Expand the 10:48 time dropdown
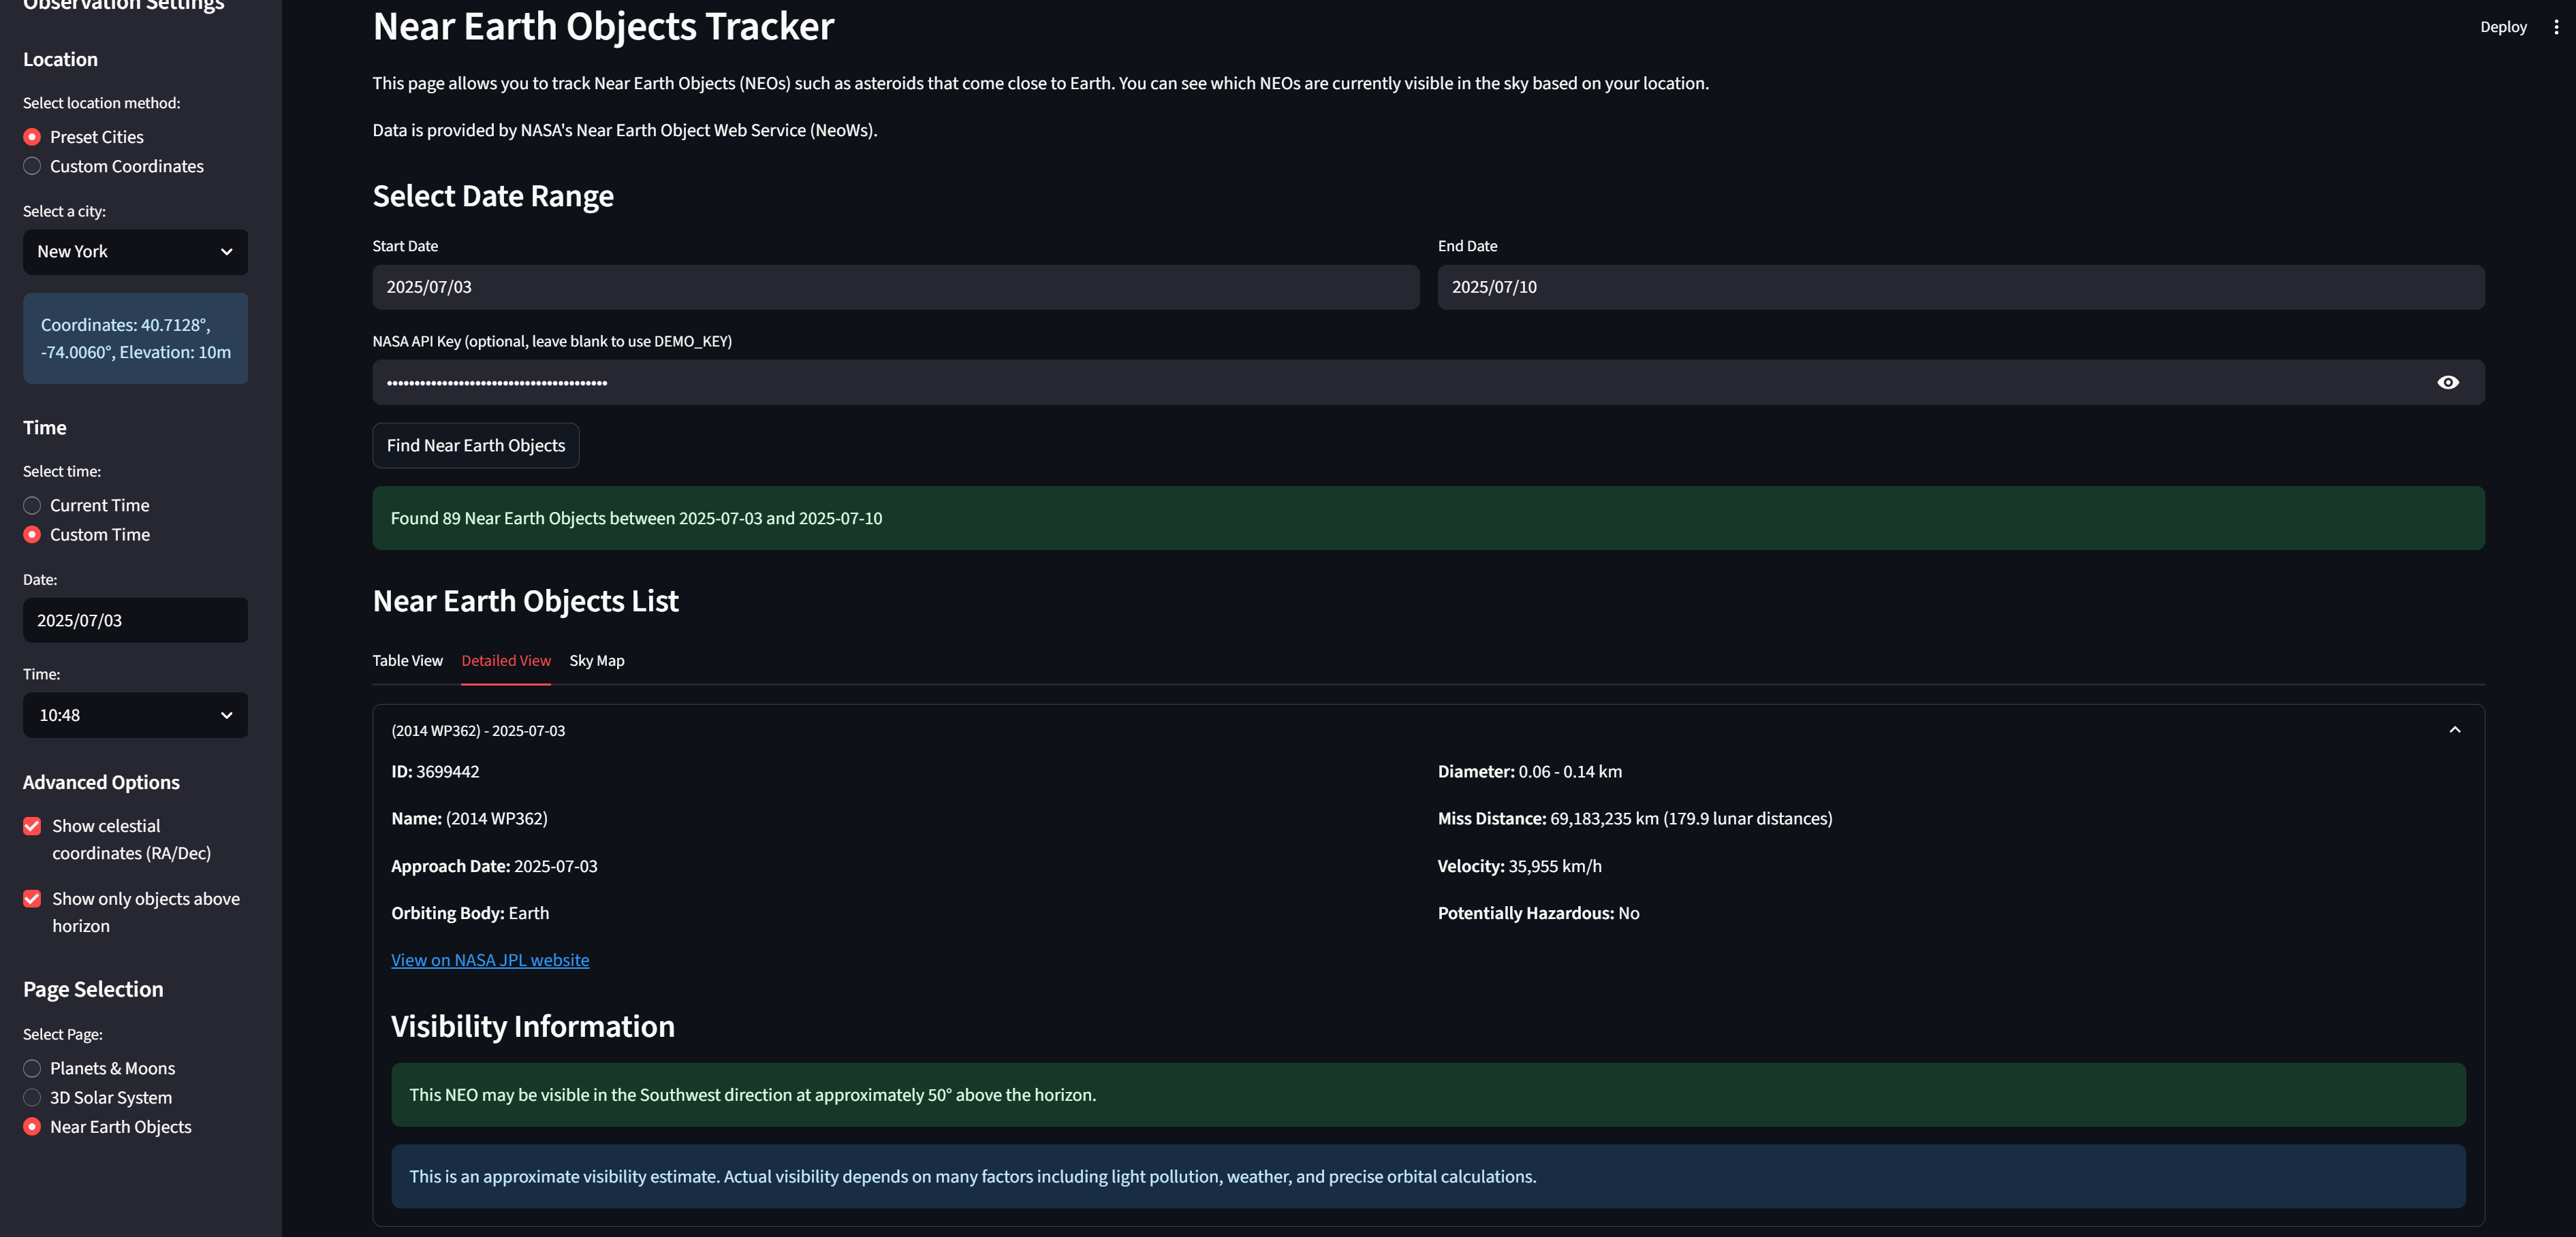Screen dimensions: 2576x1237 pyautogui.click(x=135, y=716)
